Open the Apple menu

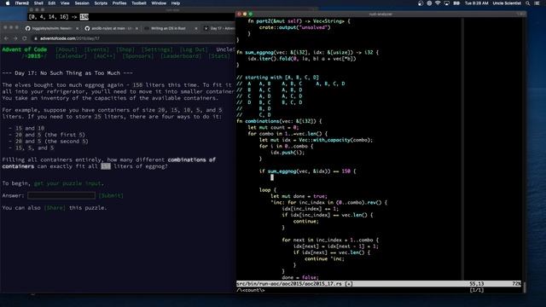tap(8, 3)
